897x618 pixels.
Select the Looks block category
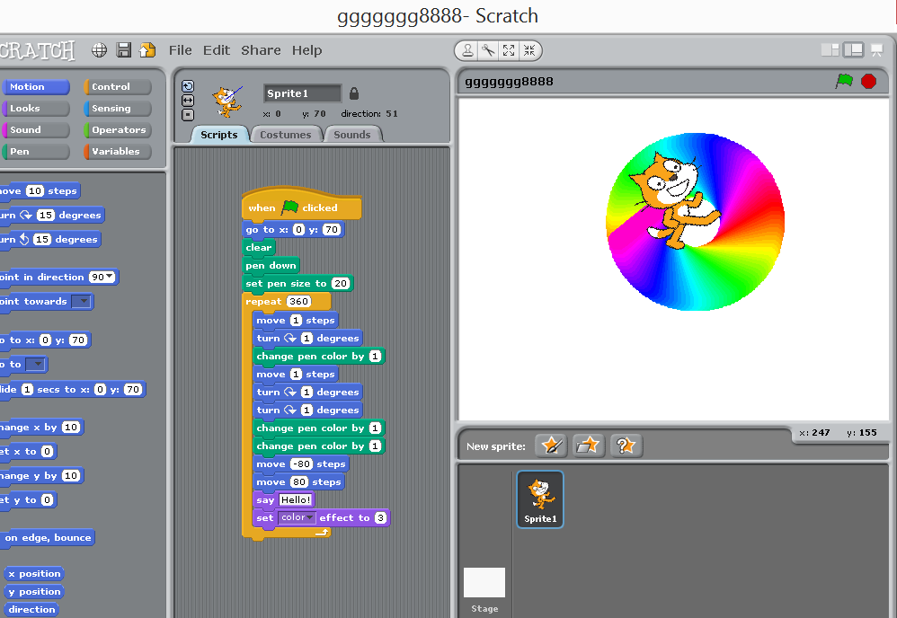pyautogui.click(x=35, y=109)
